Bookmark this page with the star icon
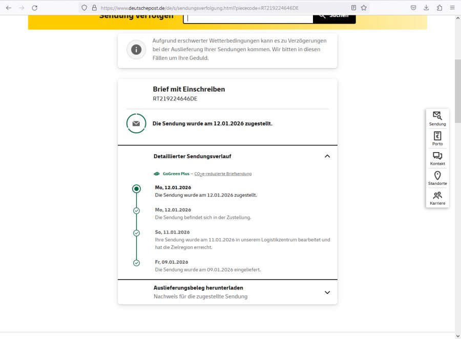Viewport: 461px width, 339px height. [x=364, y=8]
